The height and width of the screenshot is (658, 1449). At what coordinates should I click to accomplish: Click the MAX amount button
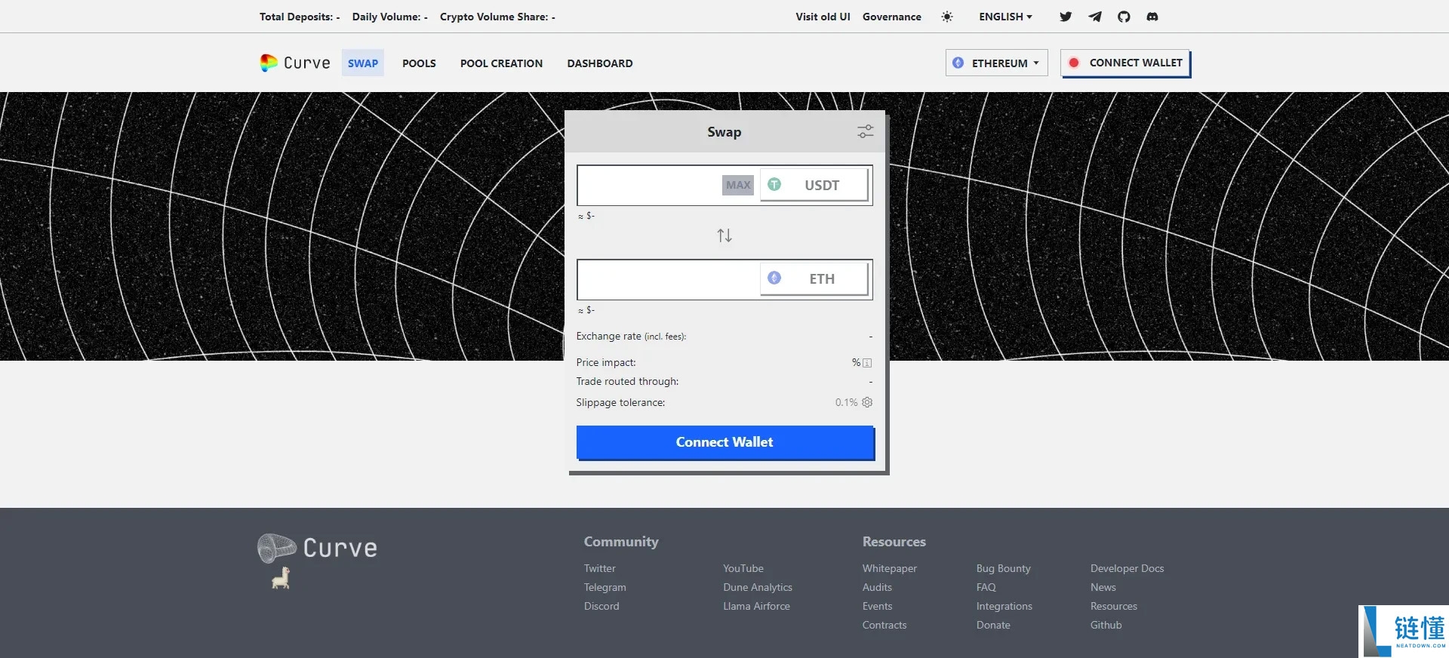(x=738, y=185)
